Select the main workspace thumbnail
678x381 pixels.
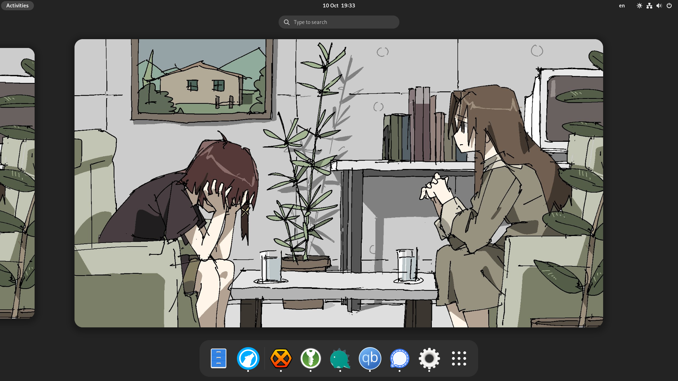click(x=339, y=183)
